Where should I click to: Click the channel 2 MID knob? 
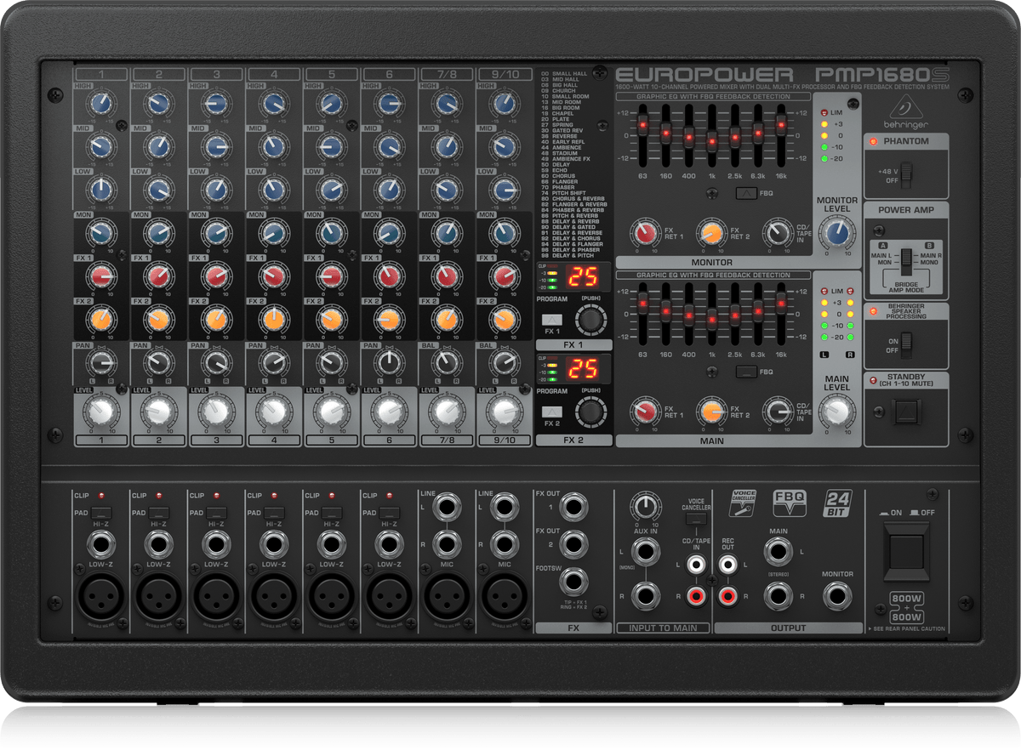[x=158, y=145]
